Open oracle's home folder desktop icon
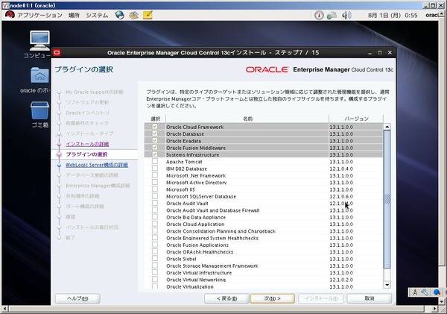This screenshot has height=314, width=447. [x=39, y=75]
